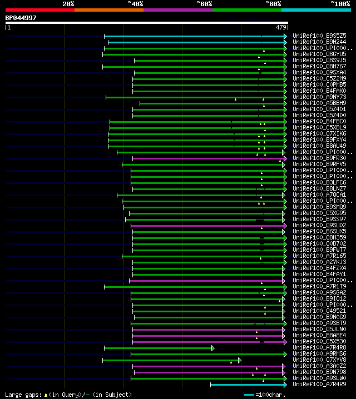Select hit label UniRef100_B4FAY1
Image resolution: width=356 pixels, height=399 pixels.
319,274
